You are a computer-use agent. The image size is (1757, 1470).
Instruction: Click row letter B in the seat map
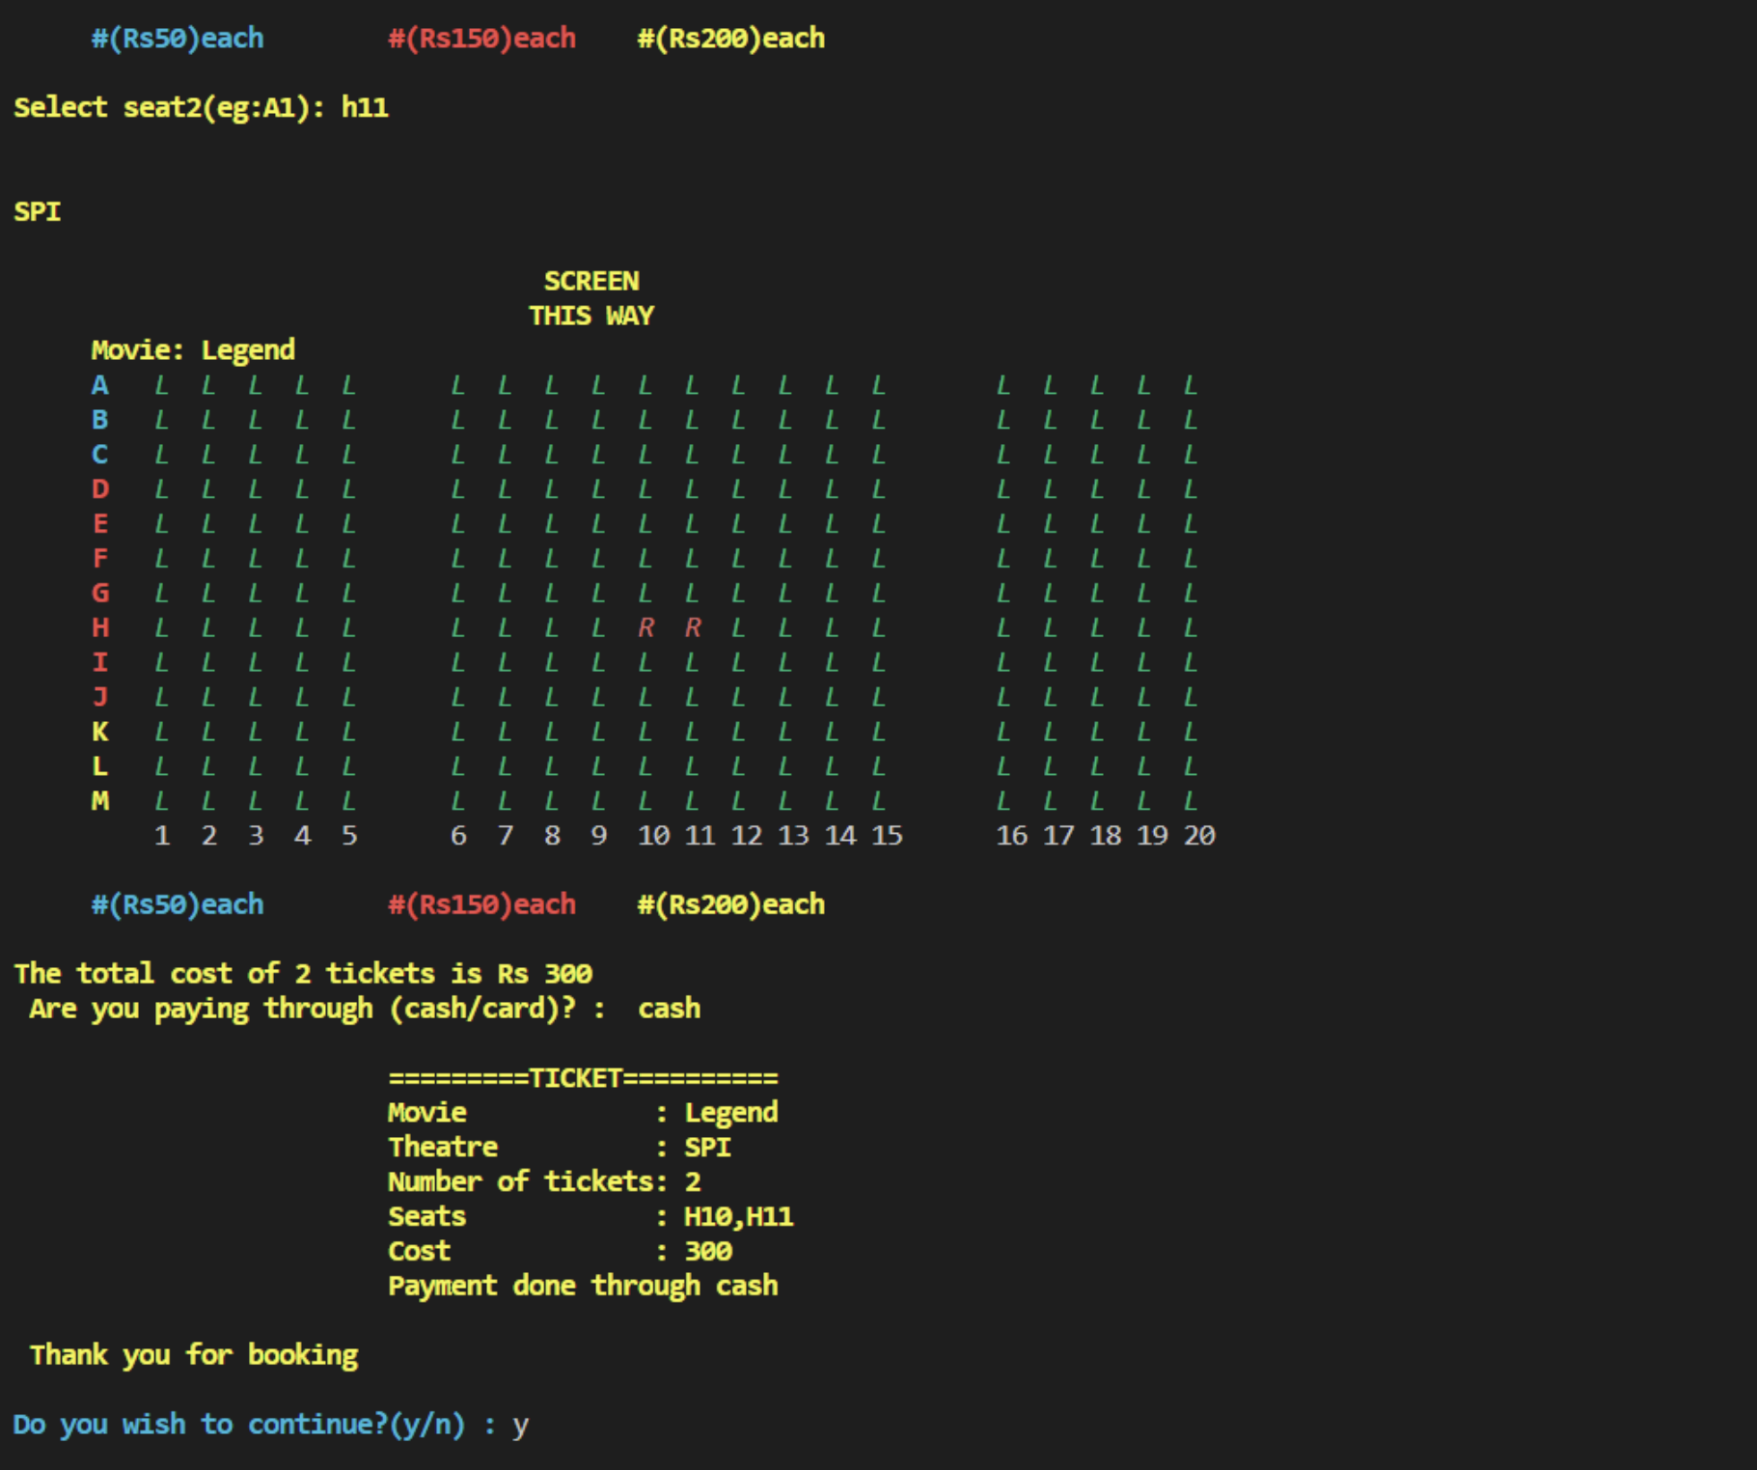(x=100, y=420)
